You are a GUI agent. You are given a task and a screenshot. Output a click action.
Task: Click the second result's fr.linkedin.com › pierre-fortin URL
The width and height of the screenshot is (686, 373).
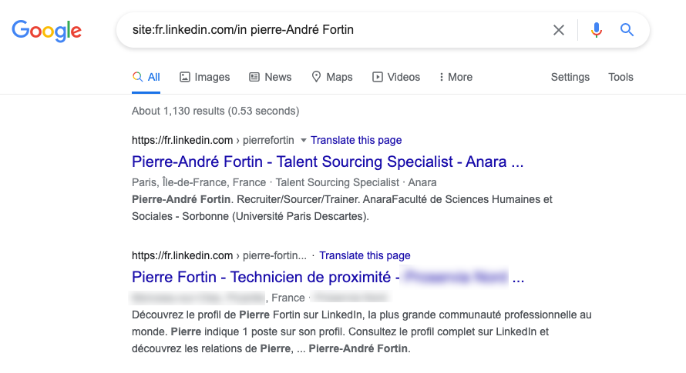tap(219, 255)
